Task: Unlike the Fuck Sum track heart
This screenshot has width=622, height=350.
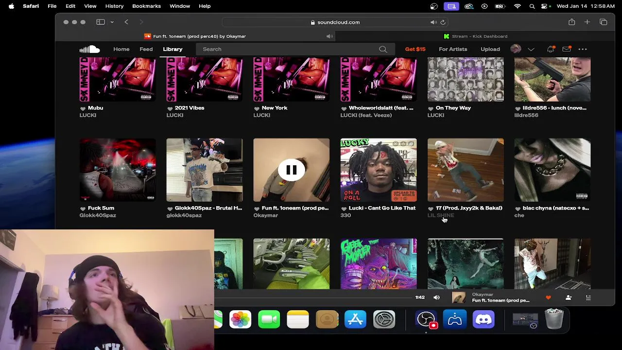Action: coord(83,209)
